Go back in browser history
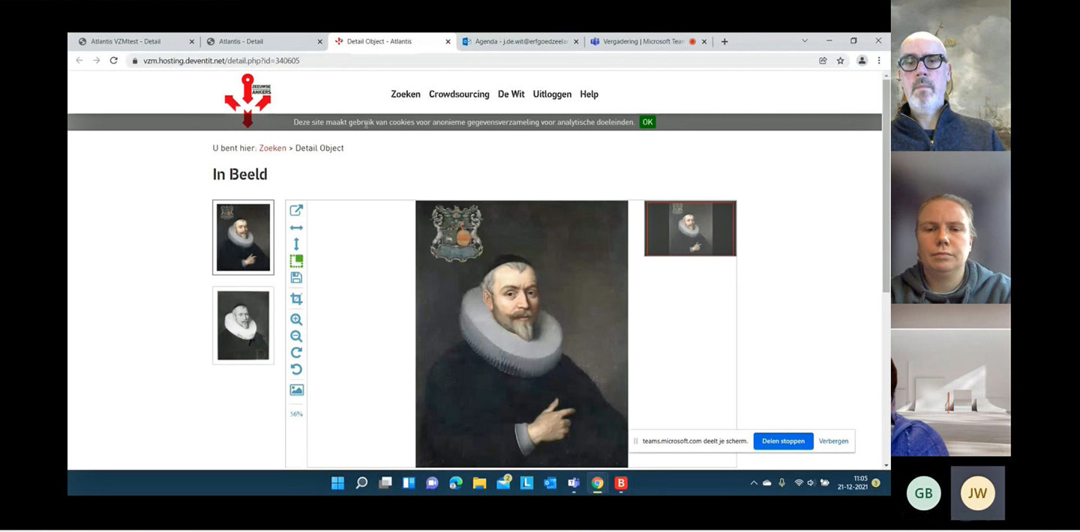The image size is (1080, 532). (79, 61)
